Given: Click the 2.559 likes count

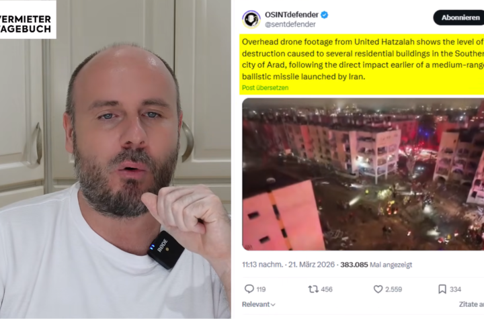Looking at the screenshot, I should [x=393, y=289].
